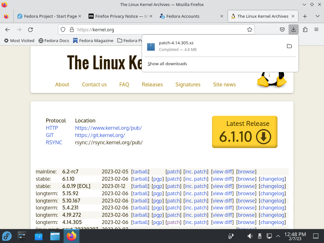
Task: Open patch for longterm 4.14.305
Action: pos(173,222)
